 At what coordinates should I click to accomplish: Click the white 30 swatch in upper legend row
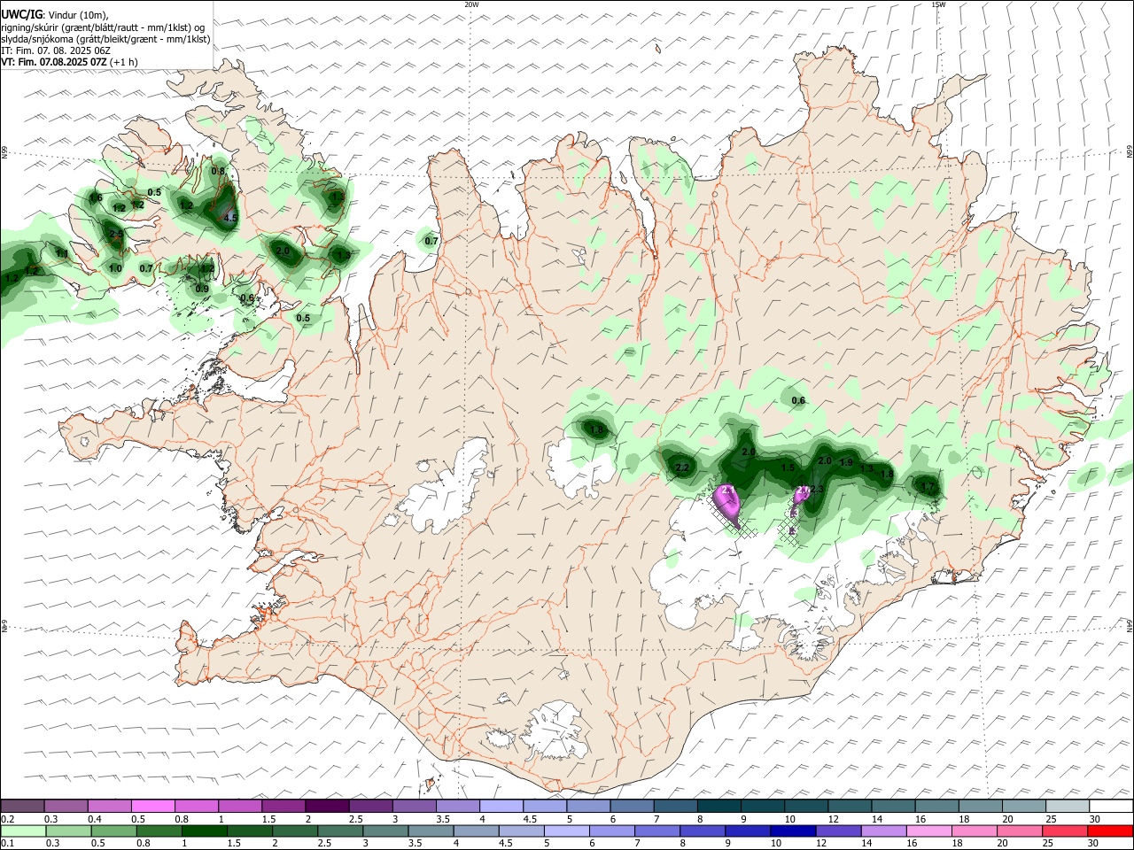click(1111, 807)
